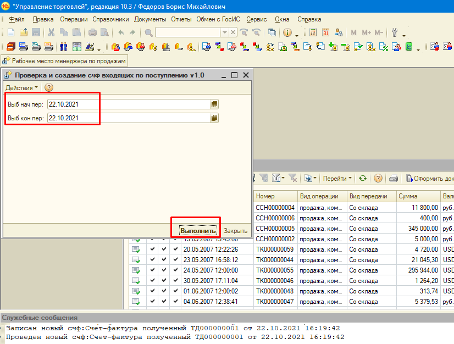
Task: Click the printer icon in list toolbar
Action: coord(393,178)
